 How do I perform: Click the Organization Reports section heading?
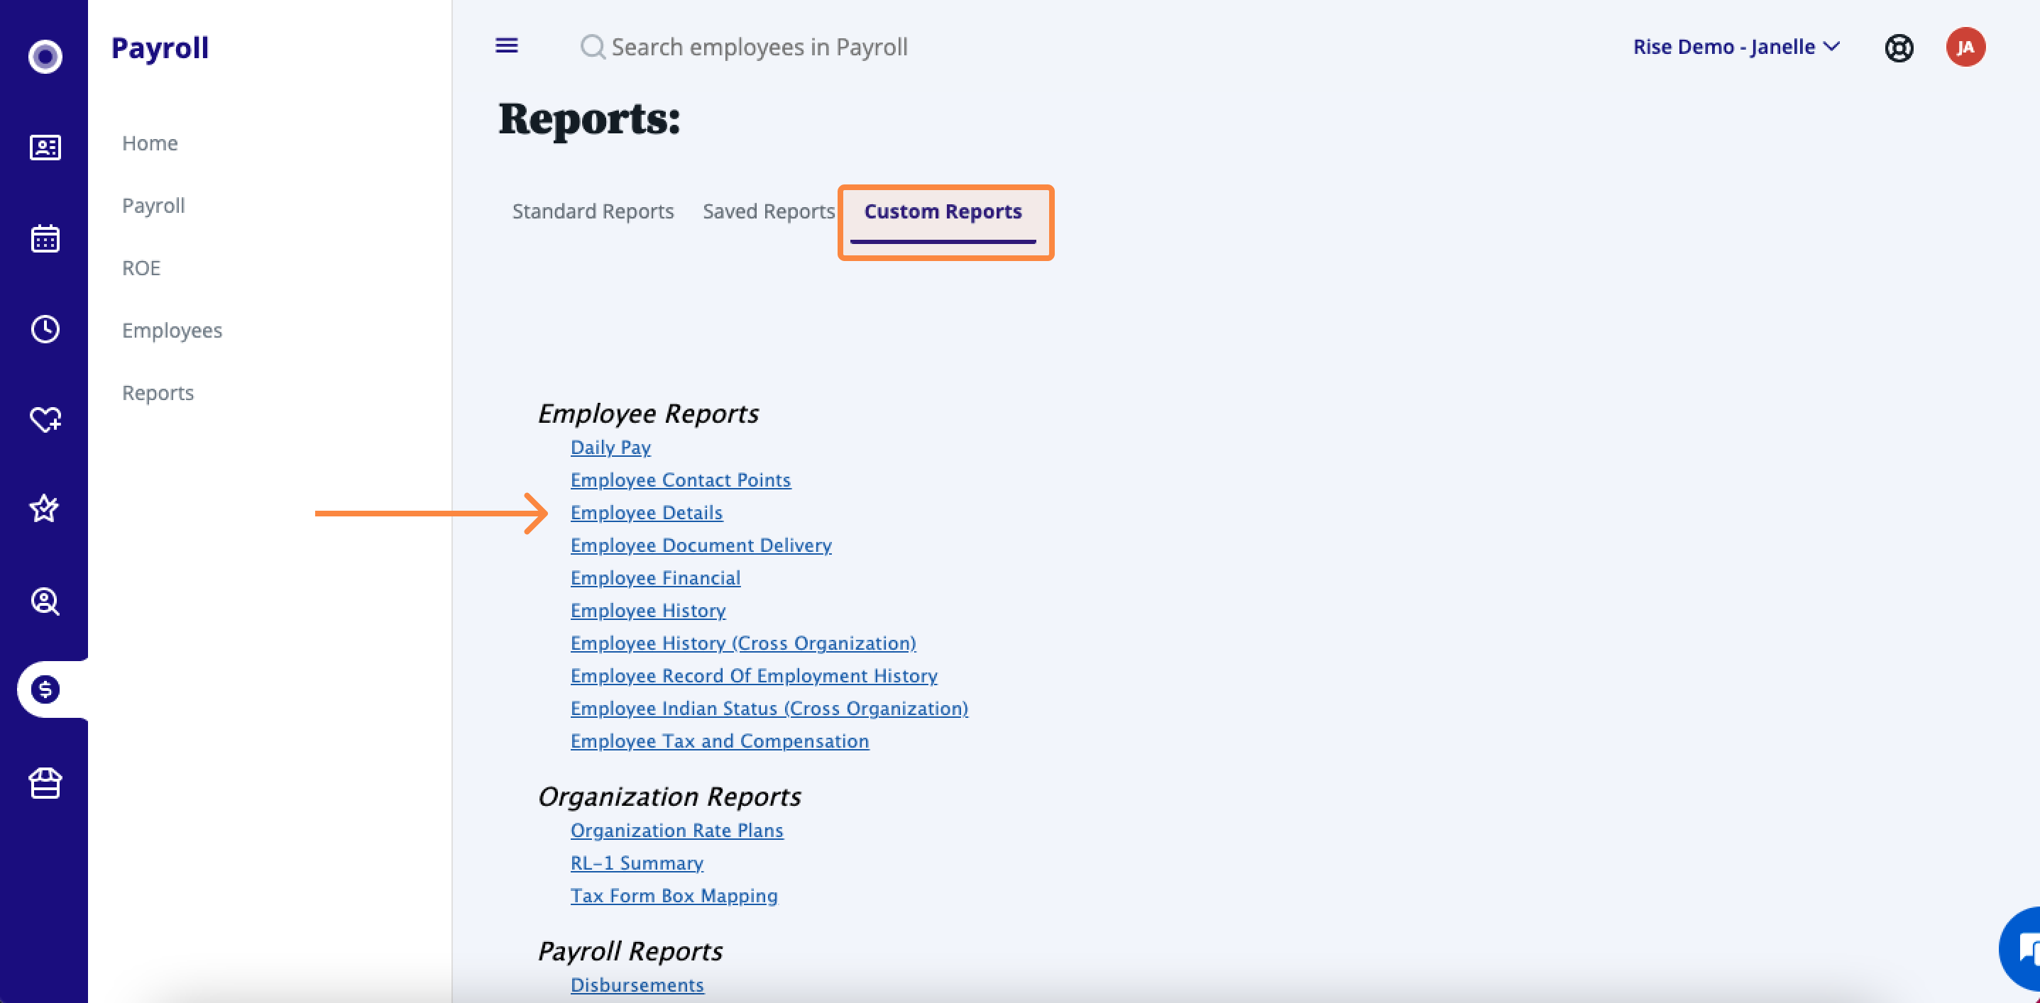click(669, 797)
